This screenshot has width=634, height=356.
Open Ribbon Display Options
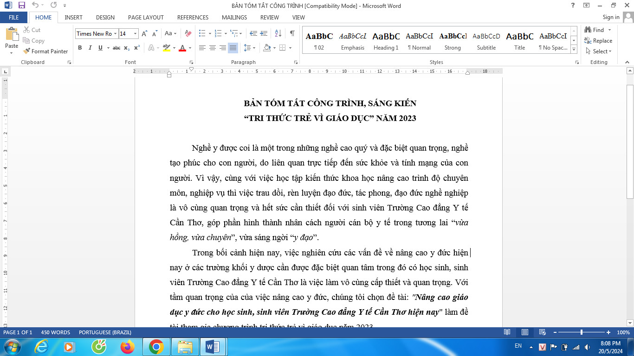click(587, 6)
